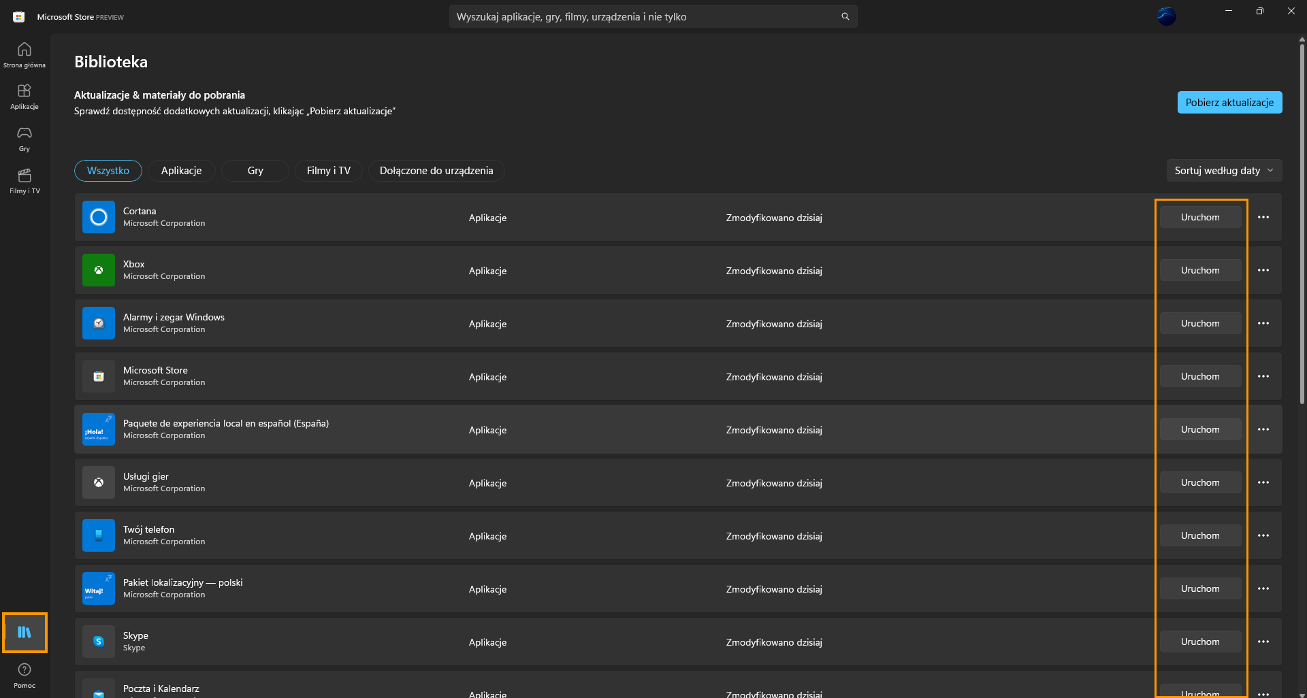1307x698 pixels.
Task: Click the search magnifier icon
Action: click(x=845, y=16)
